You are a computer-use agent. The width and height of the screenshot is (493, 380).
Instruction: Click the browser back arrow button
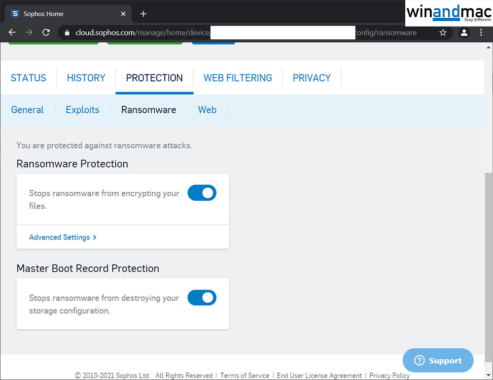coord(12,33)
